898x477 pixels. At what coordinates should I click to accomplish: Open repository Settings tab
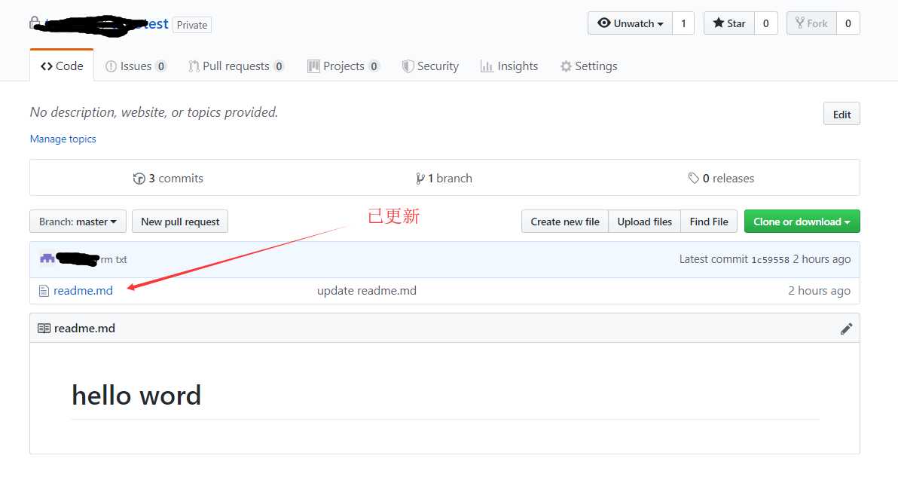click(x=588, y=66)
